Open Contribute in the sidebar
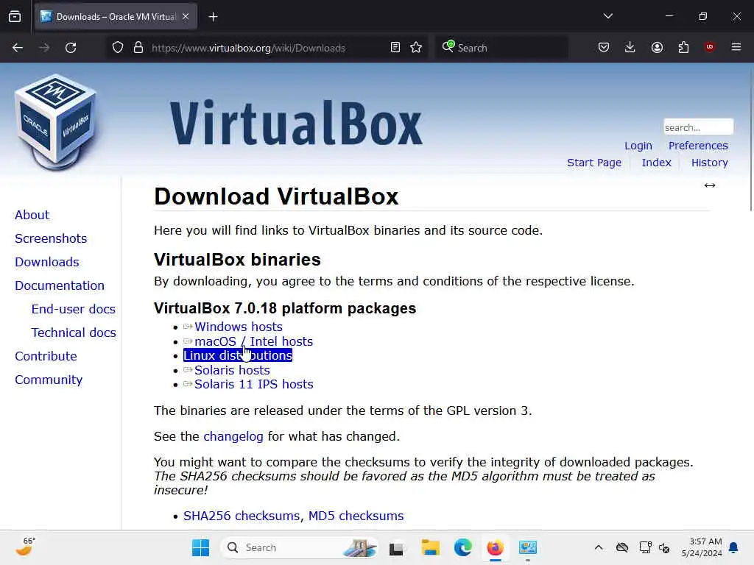The width and height of the screenshot is (754, 565). [x=46, y=356]
